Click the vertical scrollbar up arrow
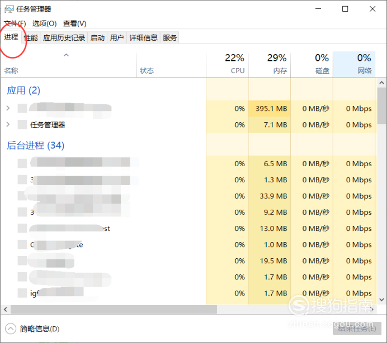 point(381,83)
